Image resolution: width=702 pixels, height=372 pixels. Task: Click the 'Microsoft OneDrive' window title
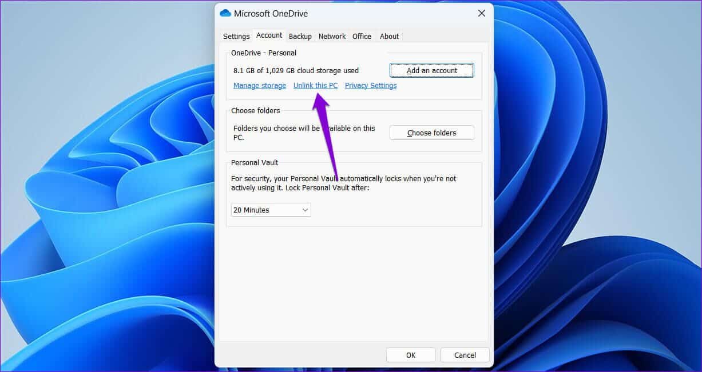point(271,13)
